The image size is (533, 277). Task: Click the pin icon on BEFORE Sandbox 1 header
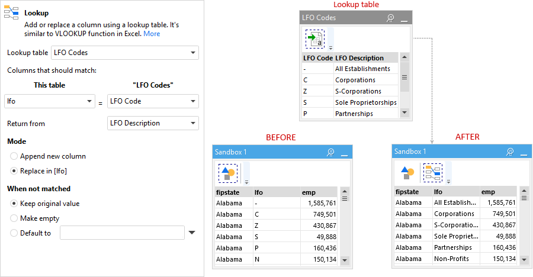click(x=330, y=152)
